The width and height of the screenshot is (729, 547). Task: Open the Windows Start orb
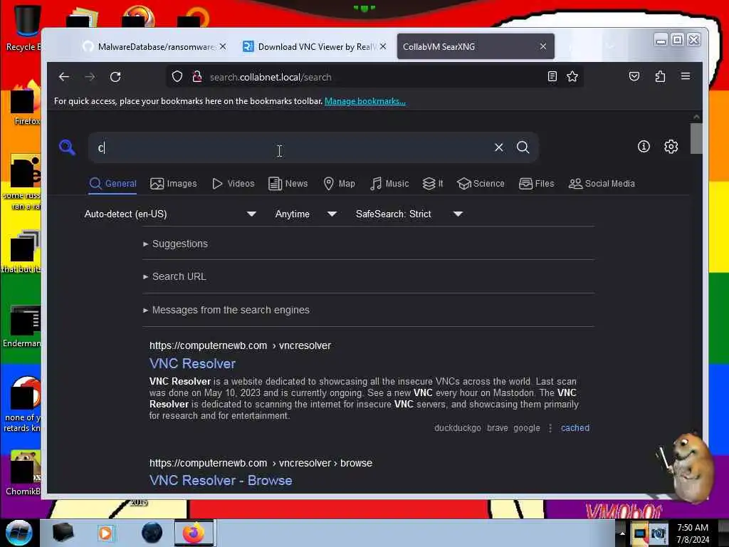click(x=19, y=533)
